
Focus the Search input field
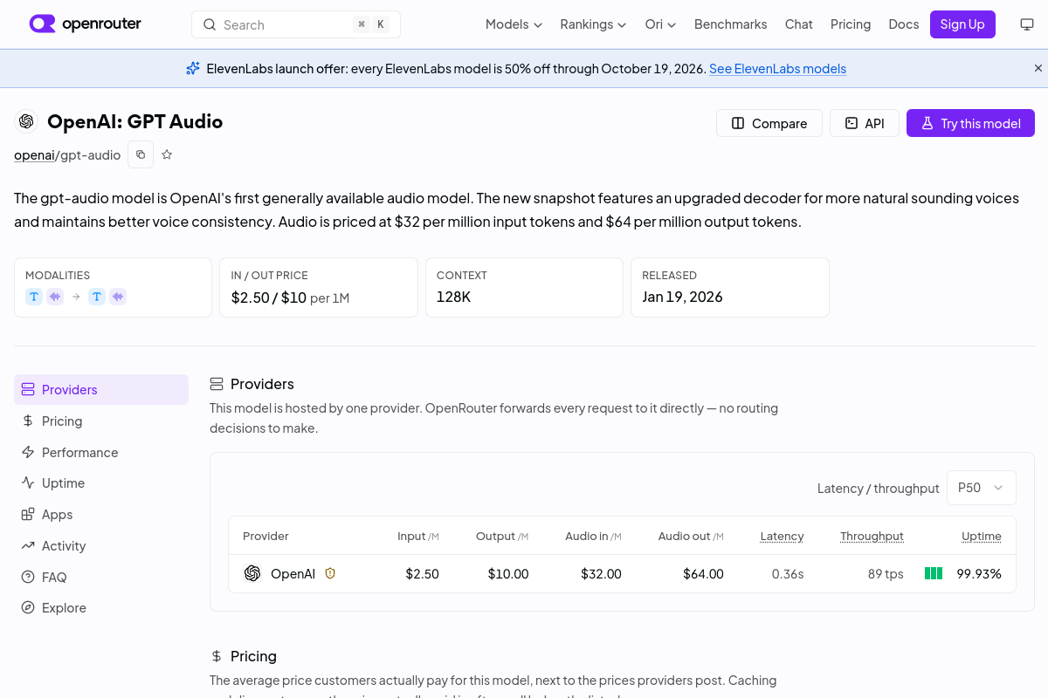(x=296, y=24)
